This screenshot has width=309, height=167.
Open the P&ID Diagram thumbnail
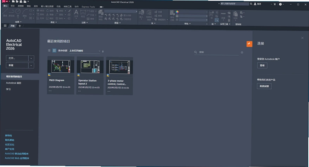(x=61, y=66)
